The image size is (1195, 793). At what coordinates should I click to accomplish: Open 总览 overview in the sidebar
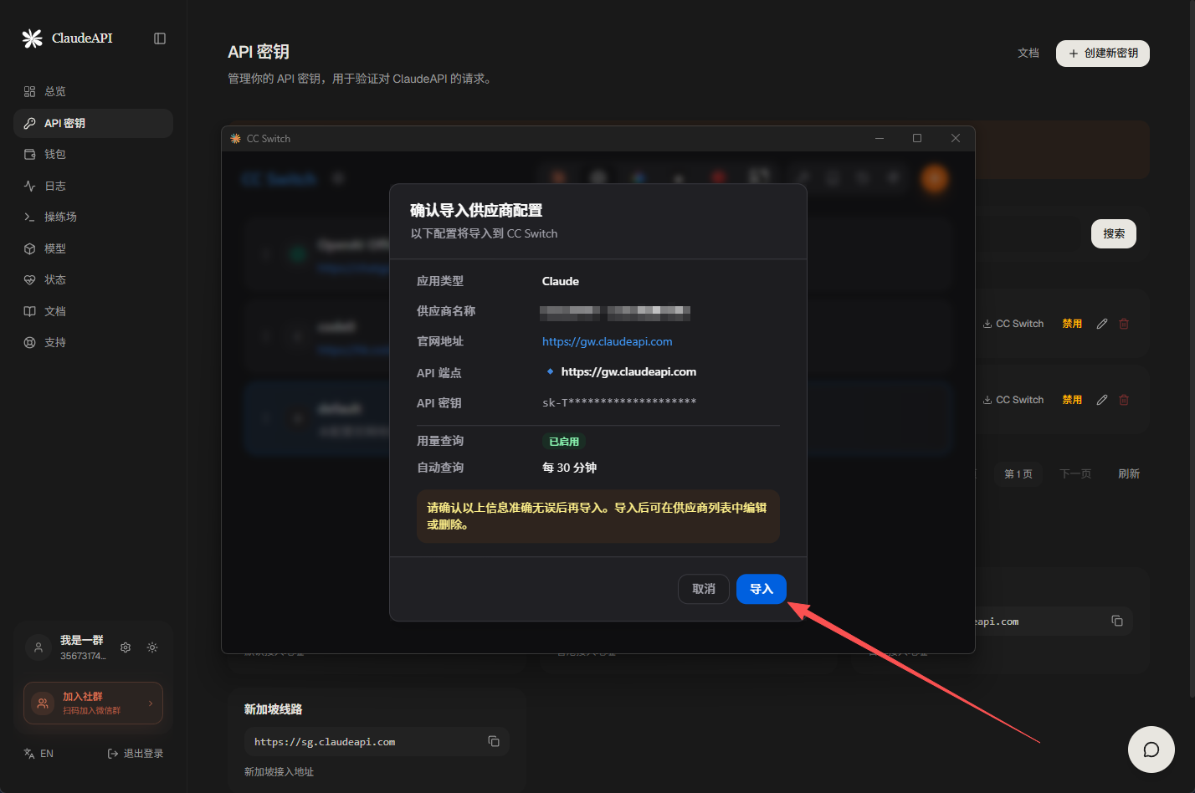[93, 91]
